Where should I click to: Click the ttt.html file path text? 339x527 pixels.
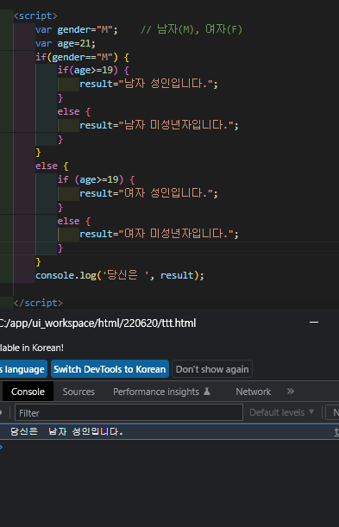tap(97, 323)
